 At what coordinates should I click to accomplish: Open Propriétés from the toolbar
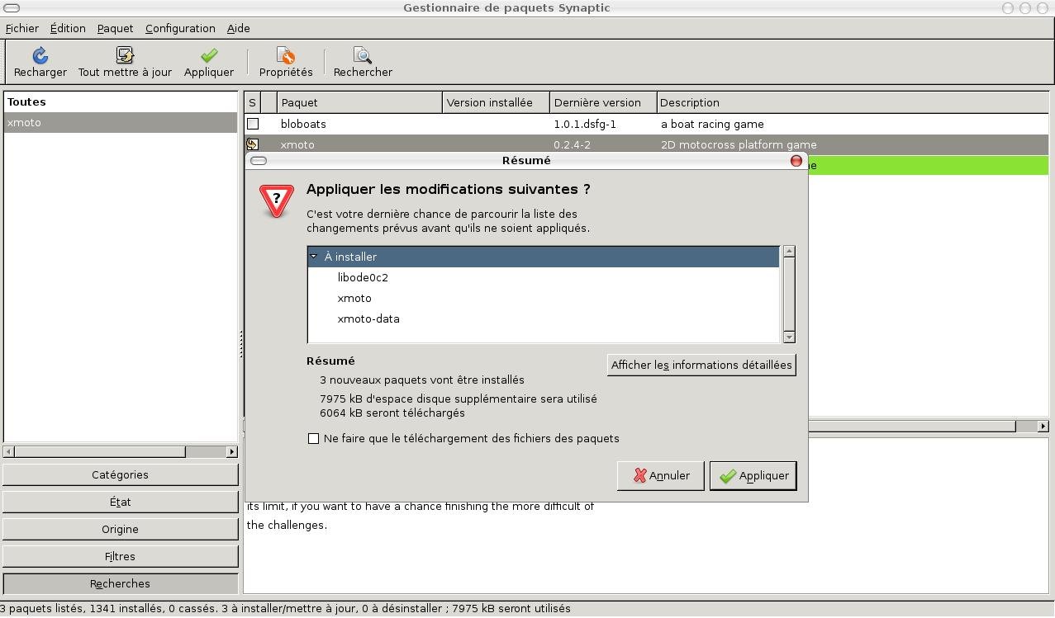pos(286,62)
